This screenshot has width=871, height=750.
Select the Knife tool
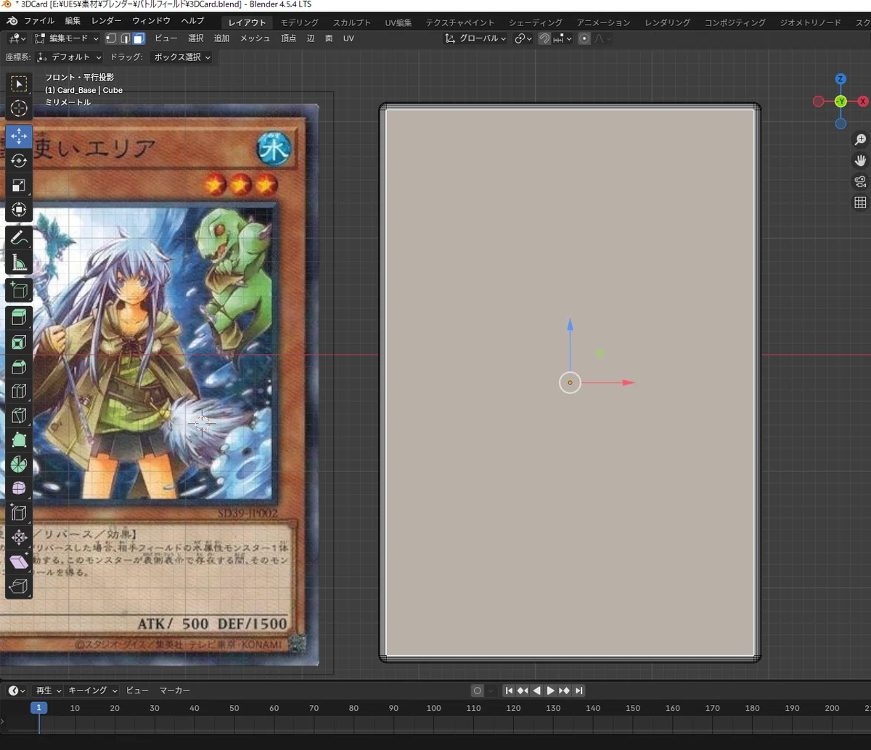coord(19,416)
